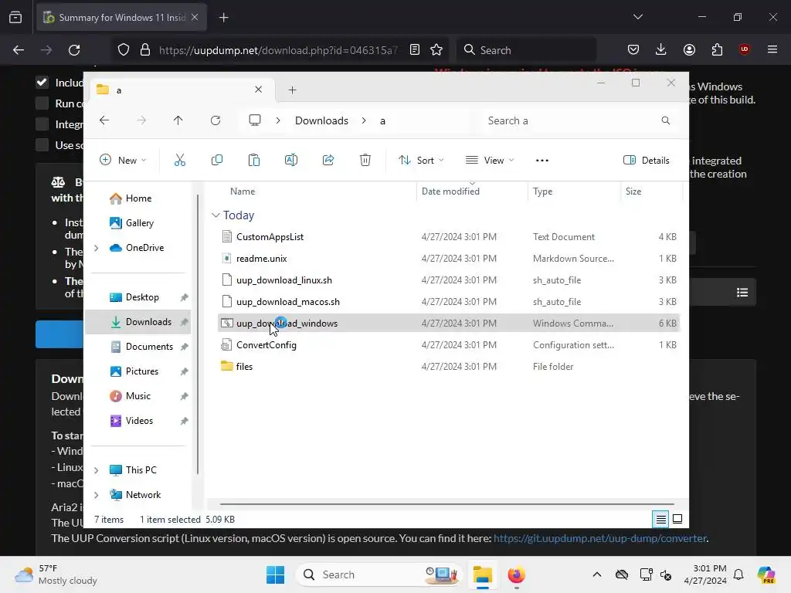791x593 pixels.
Task: Click the Delete trash icon in Explorer toolbar
Action: pyautogui.click(x=365, y=161)
